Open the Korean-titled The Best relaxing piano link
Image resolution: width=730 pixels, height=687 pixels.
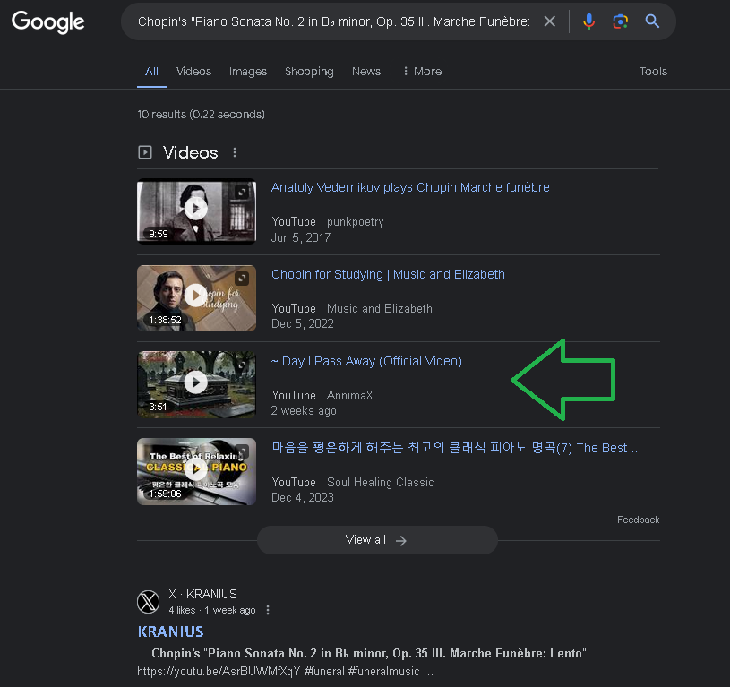point(456,448)
